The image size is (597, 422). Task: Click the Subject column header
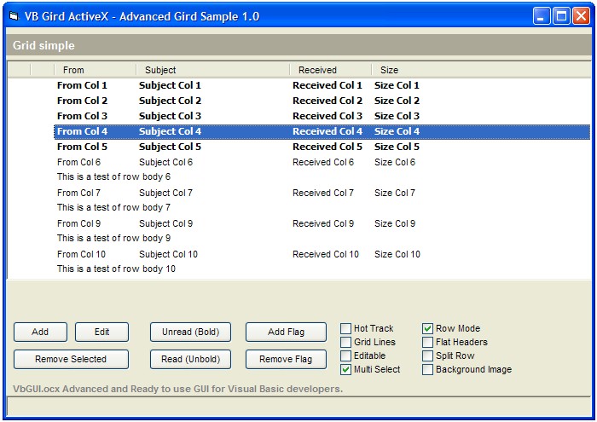(x=213, y=70)
